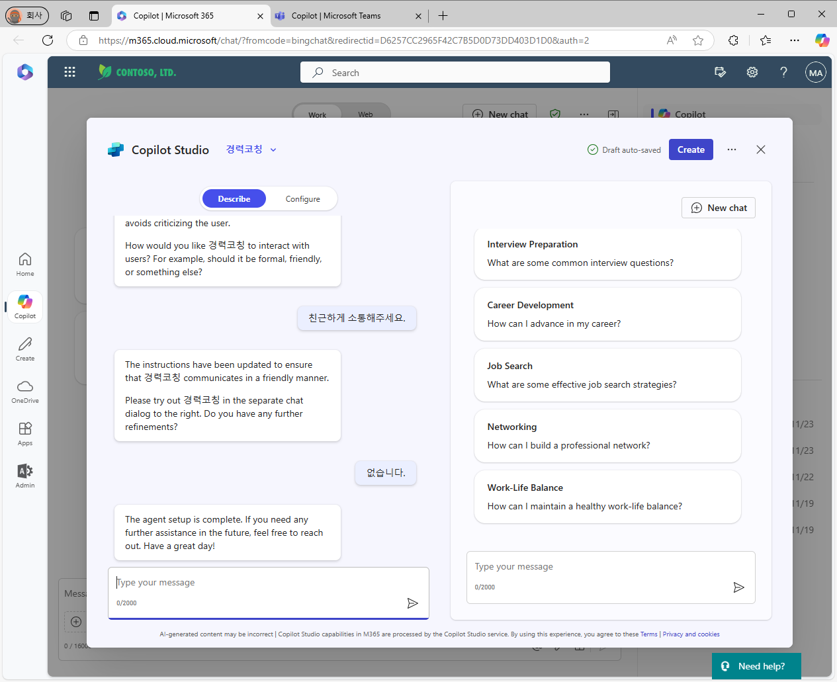
Task: Select the Networking prompt card
Action: coord(607,436)
